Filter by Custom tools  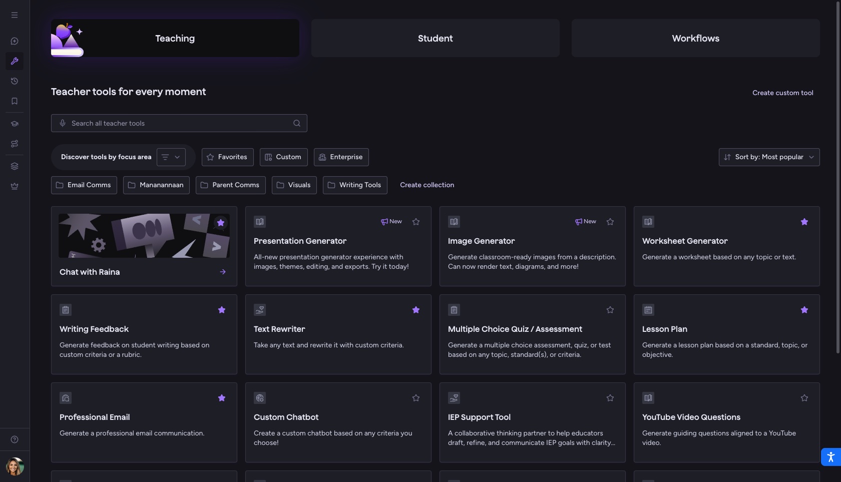(x=284, y=157)
